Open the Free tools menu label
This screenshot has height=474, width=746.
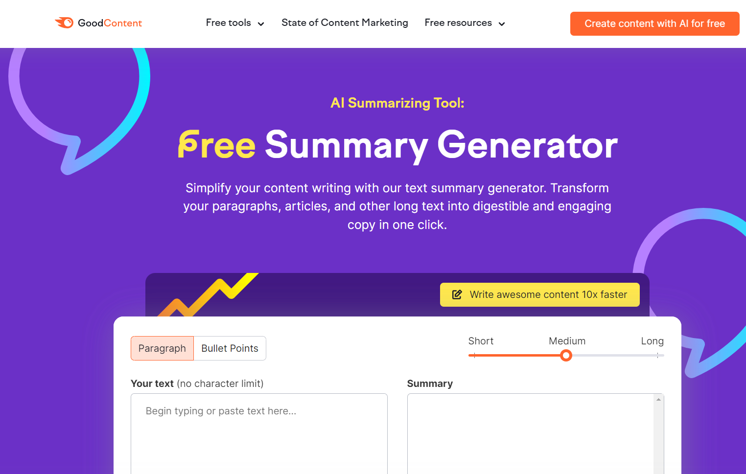click(x=228, y=23)
